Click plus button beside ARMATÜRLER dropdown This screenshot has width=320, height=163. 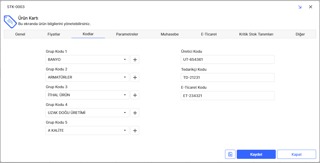click(135, 77)
